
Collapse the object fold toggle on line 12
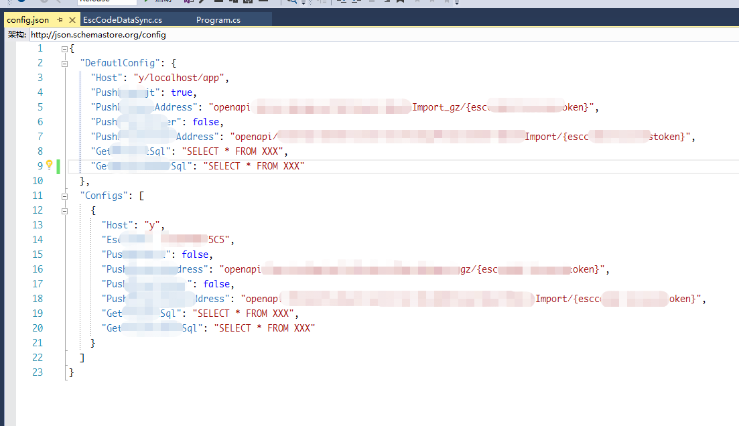click(x=64, y=211)
